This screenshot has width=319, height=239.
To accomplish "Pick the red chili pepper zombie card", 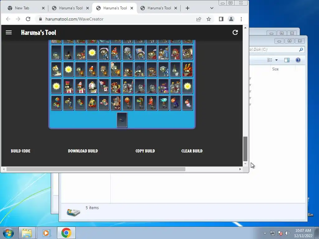I will coord(152,103).
